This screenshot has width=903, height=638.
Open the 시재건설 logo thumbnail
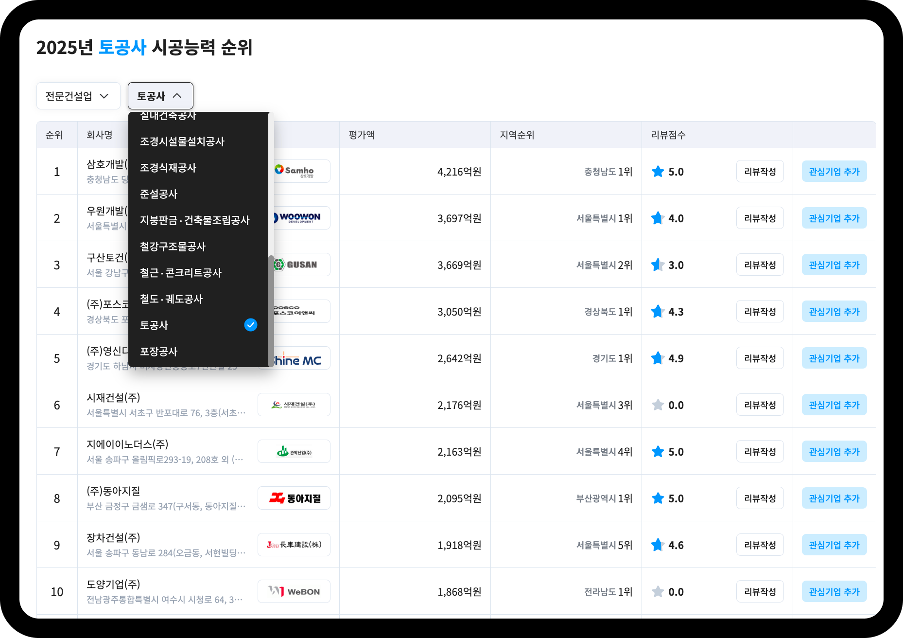click(294, 405)
